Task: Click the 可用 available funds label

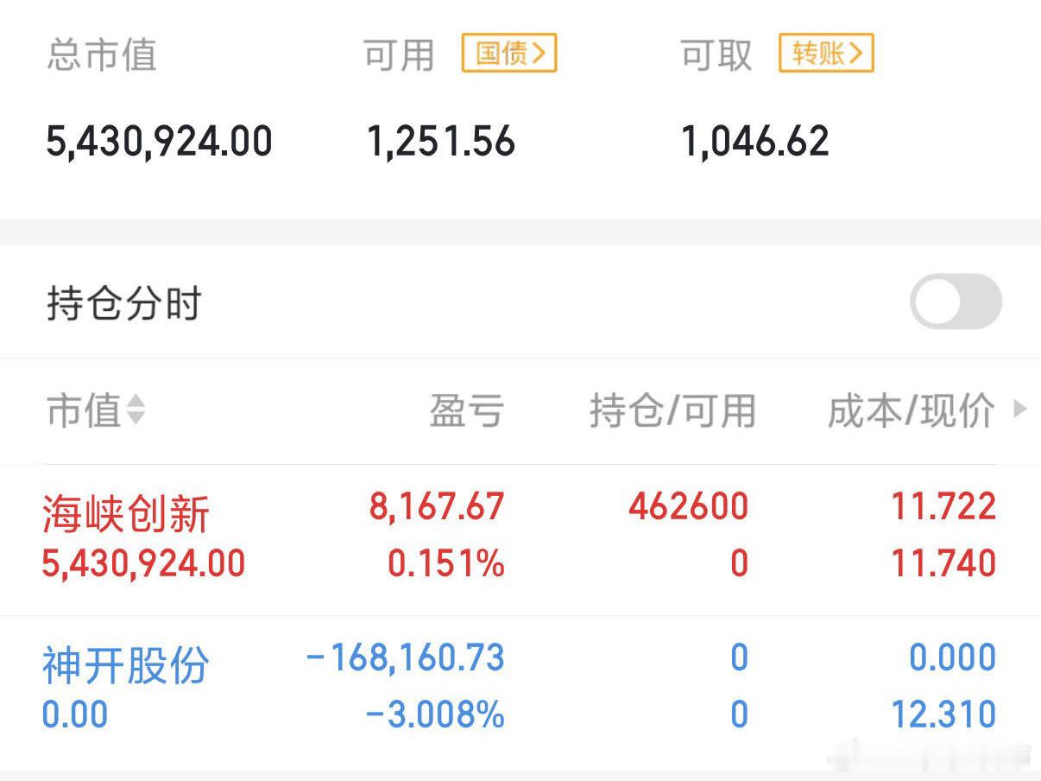Action: click(x=399, y=54)
